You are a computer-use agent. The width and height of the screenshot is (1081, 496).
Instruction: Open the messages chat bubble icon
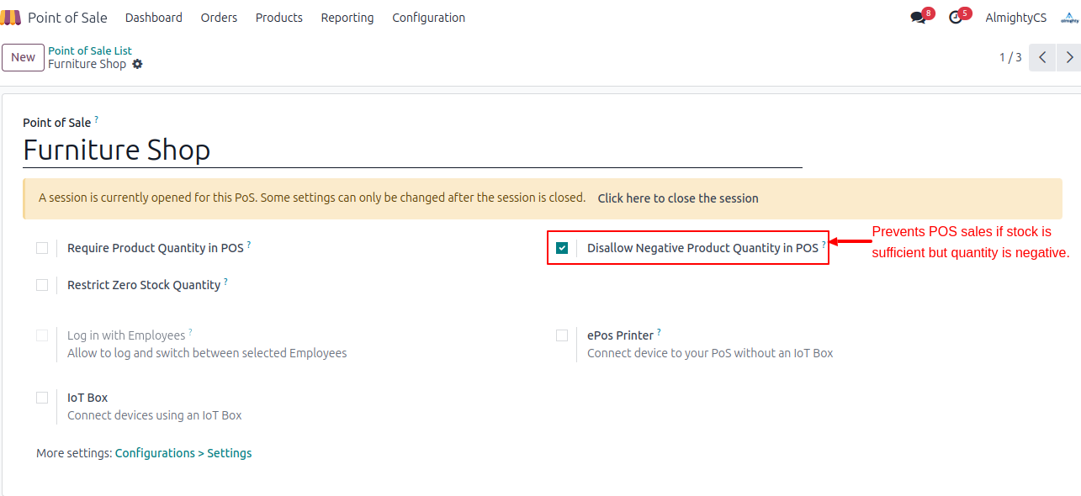click(917, 18)
